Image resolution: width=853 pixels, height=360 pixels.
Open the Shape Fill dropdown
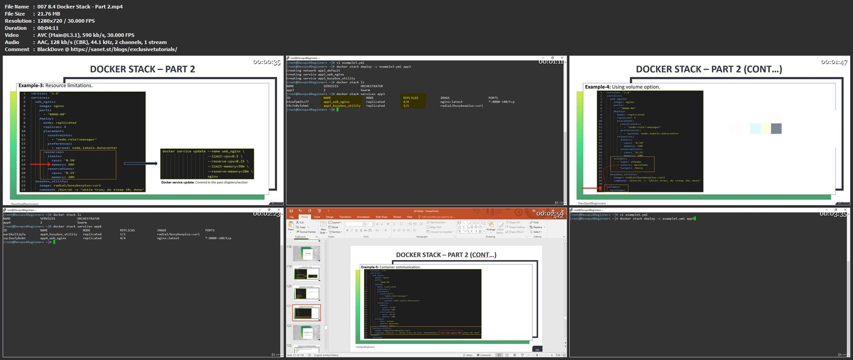point(513,222)
